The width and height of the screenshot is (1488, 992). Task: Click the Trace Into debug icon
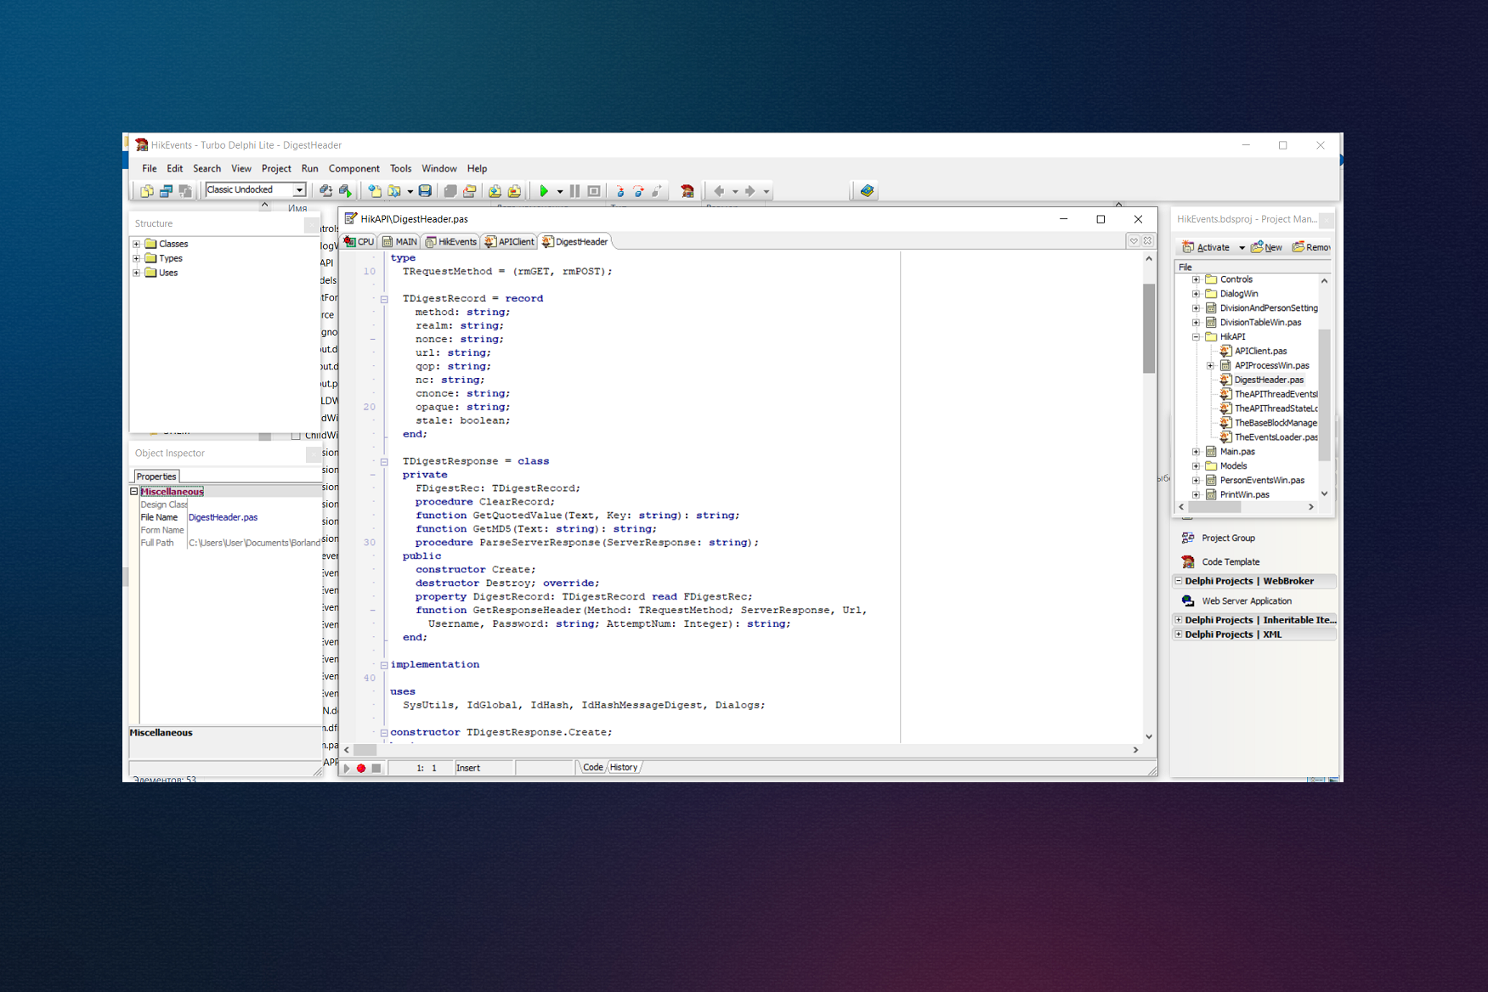(620, 191)
